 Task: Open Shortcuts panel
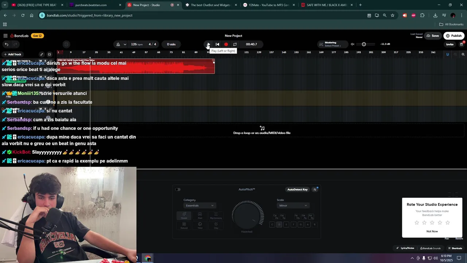[455, 248]
